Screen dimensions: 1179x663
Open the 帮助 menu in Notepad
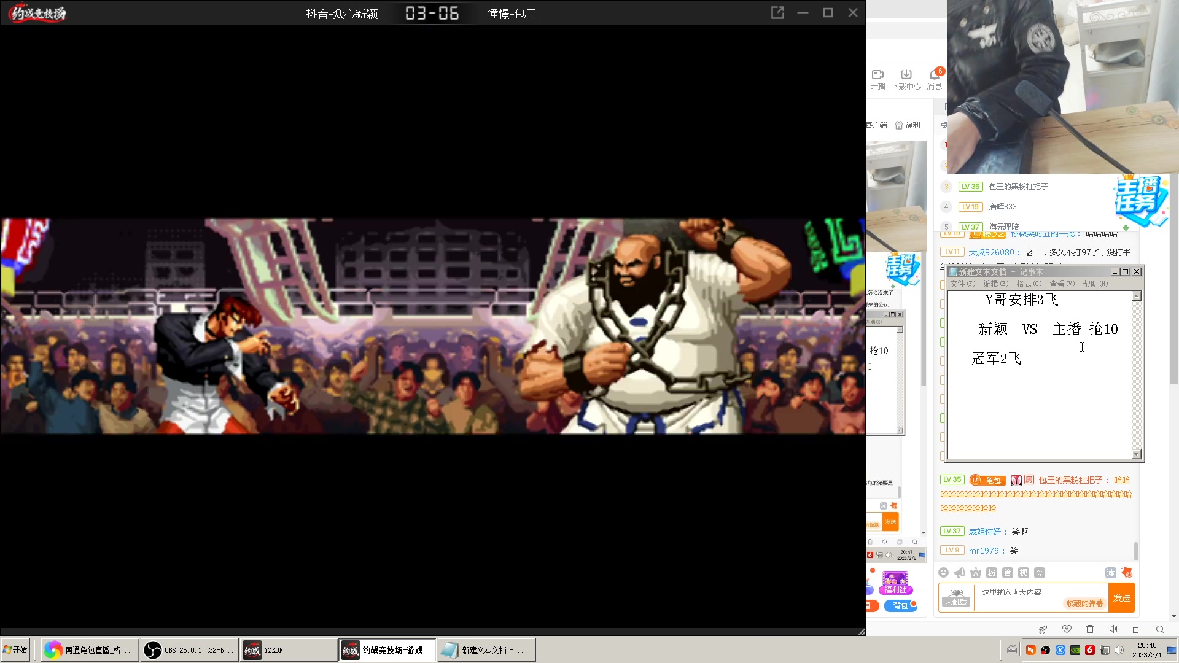(1095, 284)
